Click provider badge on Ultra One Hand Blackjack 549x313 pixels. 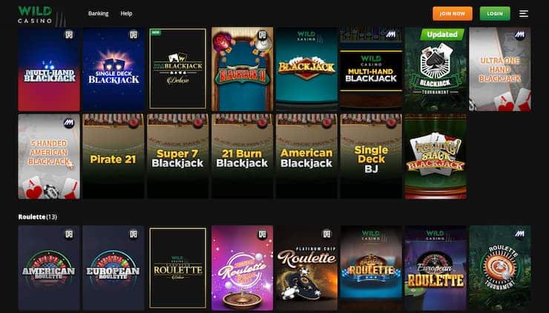pos(519,35)
